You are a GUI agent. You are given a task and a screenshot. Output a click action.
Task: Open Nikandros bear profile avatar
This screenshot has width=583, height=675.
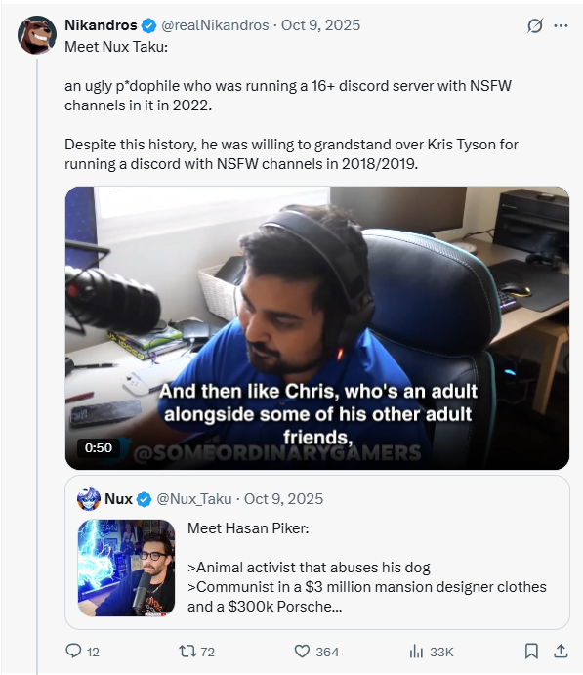36,35
